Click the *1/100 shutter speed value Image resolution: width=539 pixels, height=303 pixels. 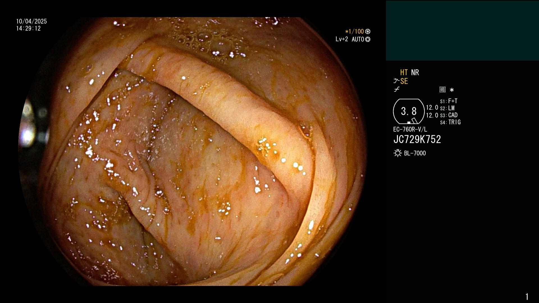click(x=354, y=31)
